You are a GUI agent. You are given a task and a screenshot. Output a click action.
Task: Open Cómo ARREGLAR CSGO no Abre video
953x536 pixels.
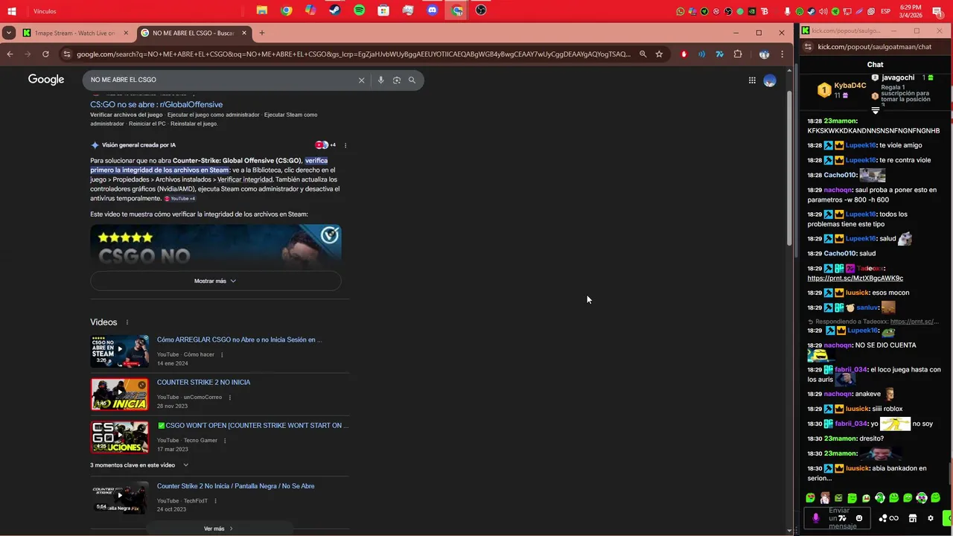coord(239,339)
